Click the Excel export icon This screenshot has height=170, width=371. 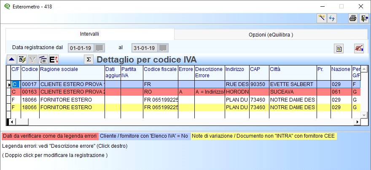pyautogui.click(x=54, y=60)
